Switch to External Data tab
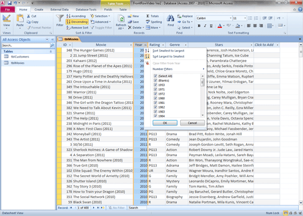Screen dimensions: 303x216 (x=59, y=9)
